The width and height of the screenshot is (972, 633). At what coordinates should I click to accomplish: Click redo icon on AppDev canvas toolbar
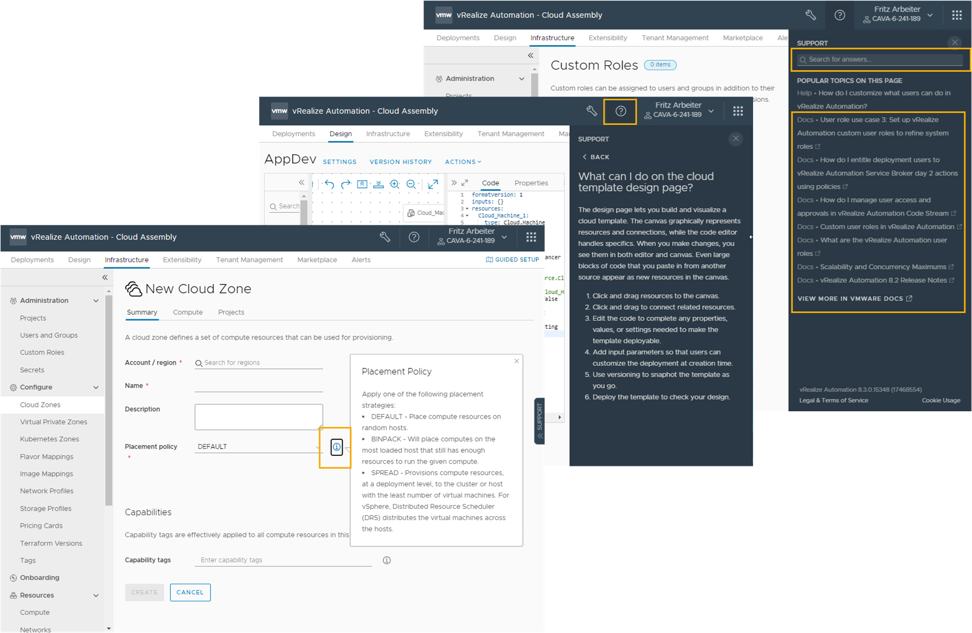tap(345, 184)
